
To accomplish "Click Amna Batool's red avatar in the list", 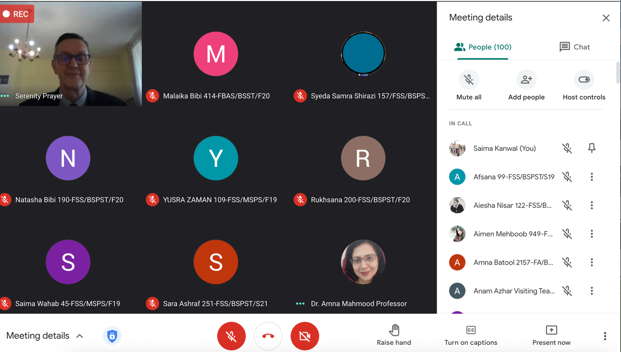I will click(x=457, y=262).
